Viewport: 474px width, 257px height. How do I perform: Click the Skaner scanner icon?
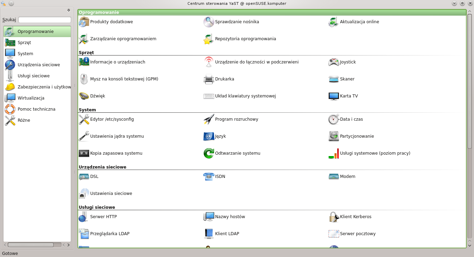(x=333, y=79)
